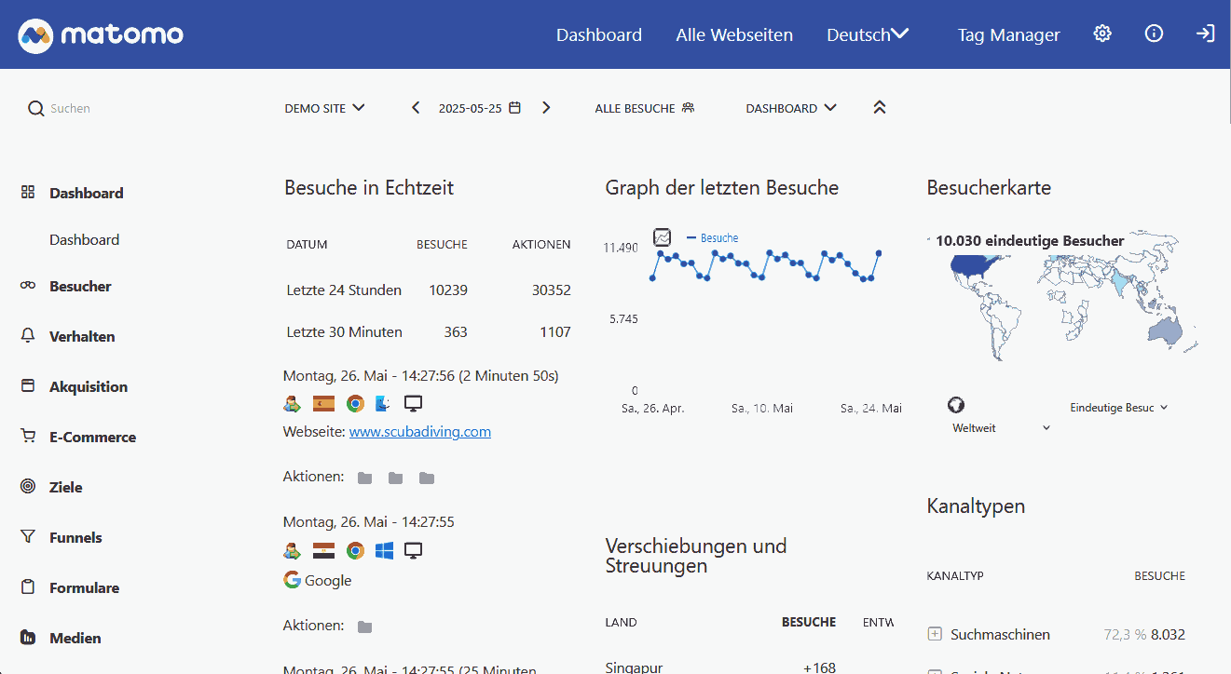Click the globe icon under visitor map
The image size is (1231, 674).
coord(955,405)
